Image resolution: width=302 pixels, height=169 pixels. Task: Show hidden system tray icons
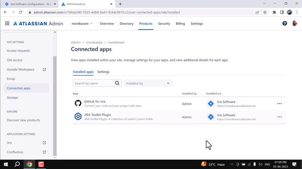pyautogui.click(x=232, y=164)
